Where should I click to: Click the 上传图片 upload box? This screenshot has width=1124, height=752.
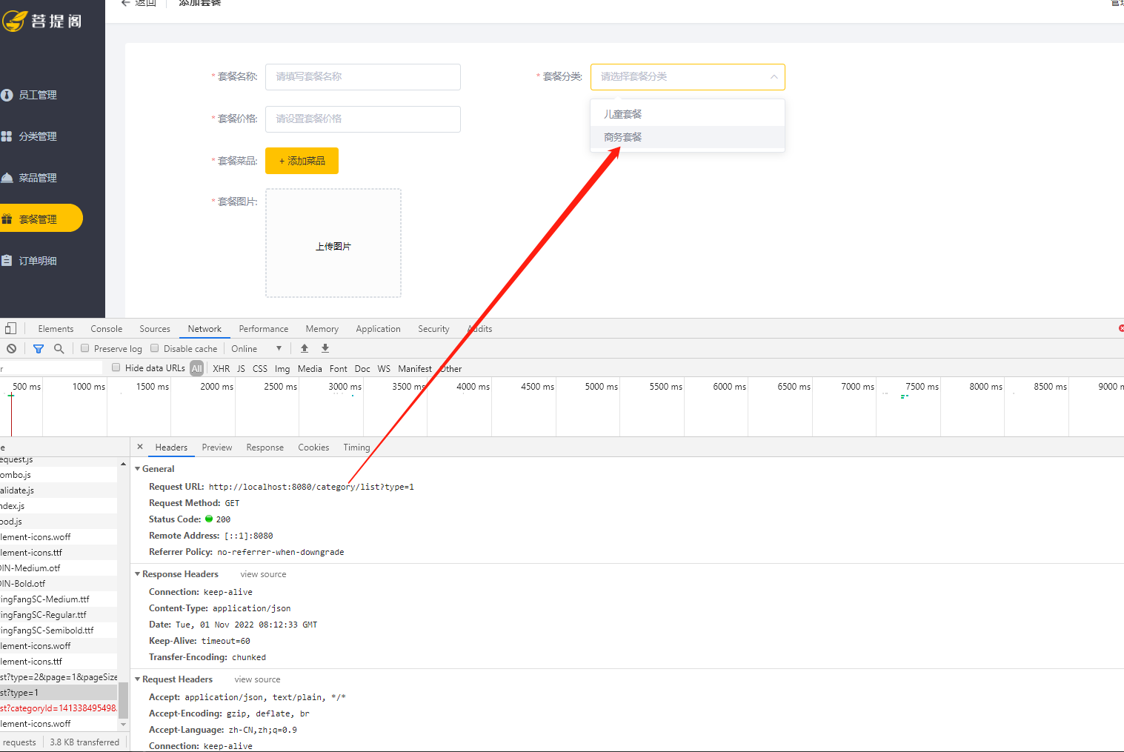(333, 243)
